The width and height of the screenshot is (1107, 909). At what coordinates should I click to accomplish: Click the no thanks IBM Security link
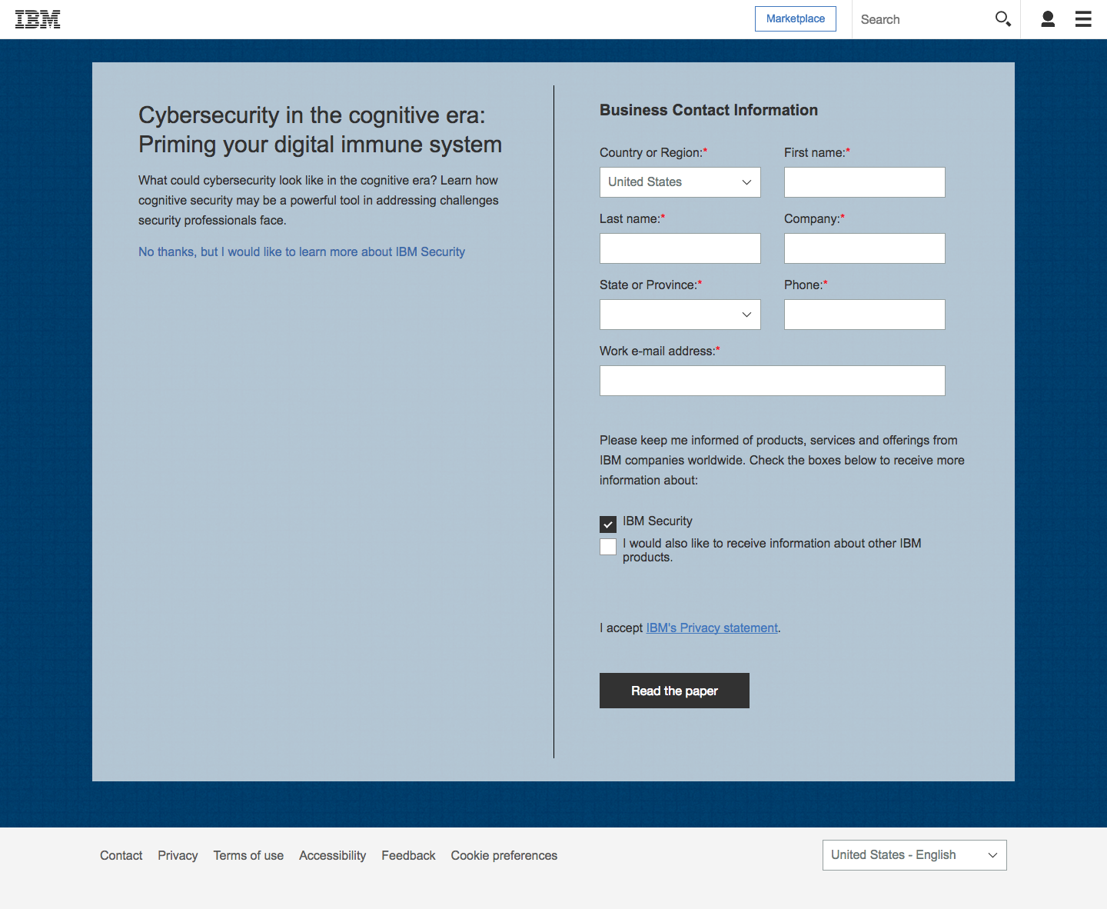pyautogui.click(x=301, y=251)
